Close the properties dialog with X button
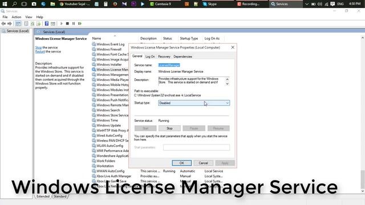Screen dimensions: 365x205 point(233,47)
